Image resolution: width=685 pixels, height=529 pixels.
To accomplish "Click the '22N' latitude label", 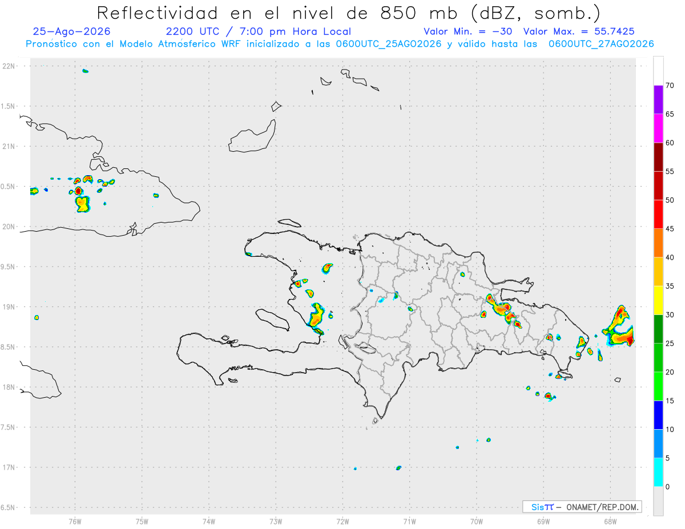I will pyautogui.click(x=9, y=66).
